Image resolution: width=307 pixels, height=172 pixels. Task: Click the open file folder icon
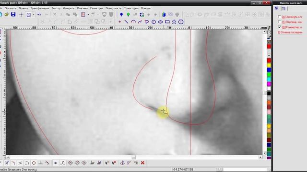point(6,14)
